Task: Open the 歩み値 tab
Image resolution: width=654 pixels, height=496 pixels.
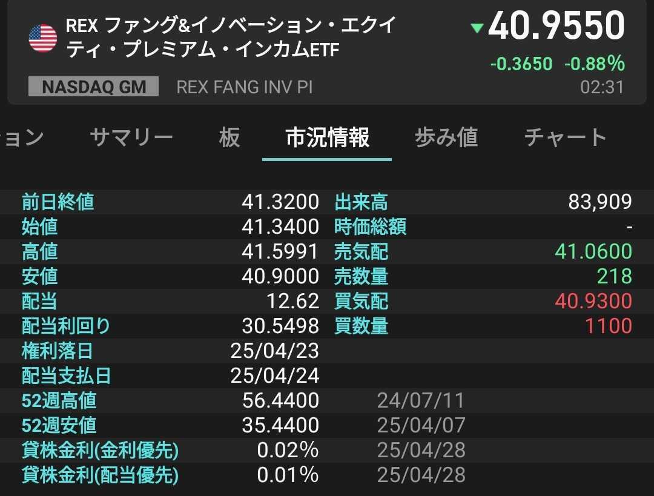Action: [x=446, y=137]
